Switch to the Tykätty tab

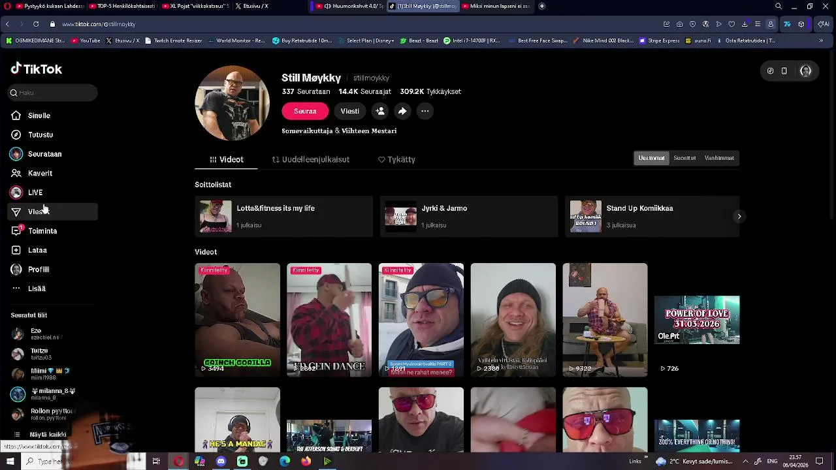point(396,159)
